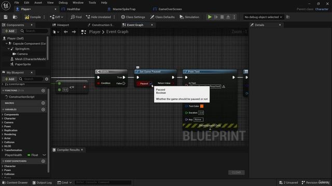The width and height of the screenshot is (332, 186).
Task: Open the Construction Script tab
Action: pyautogui.click(x=103, y=25)
